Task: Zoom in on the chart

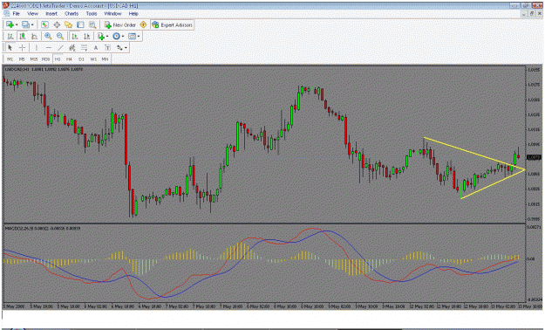Action: (48, 36)
